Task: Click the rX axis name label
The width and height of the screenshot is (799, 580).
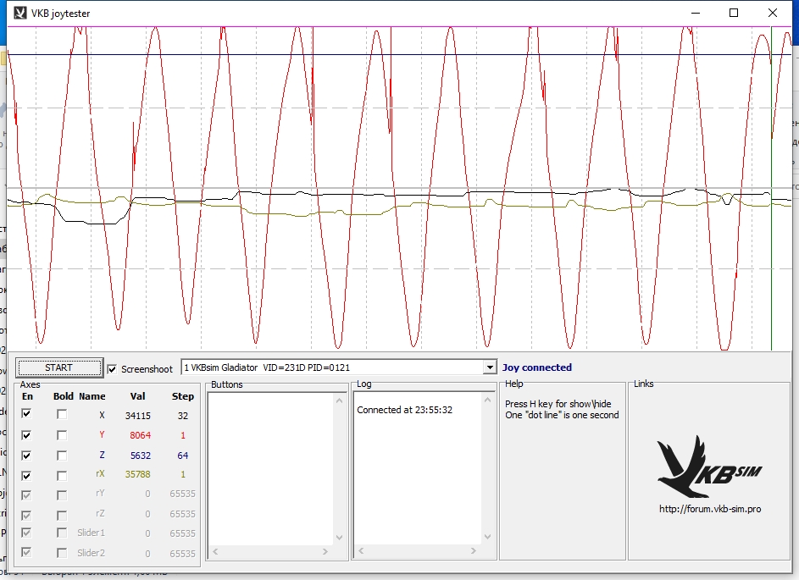Action: coord(100,473)
